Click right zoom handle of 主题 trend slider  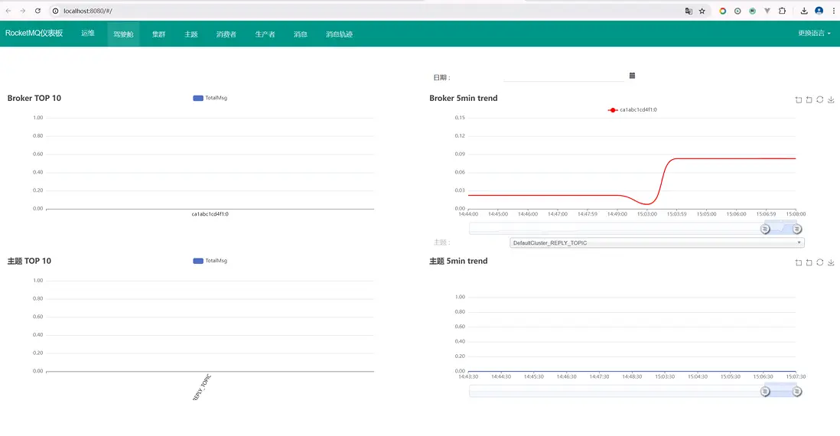pyautogui.click(x=797, y=392)
